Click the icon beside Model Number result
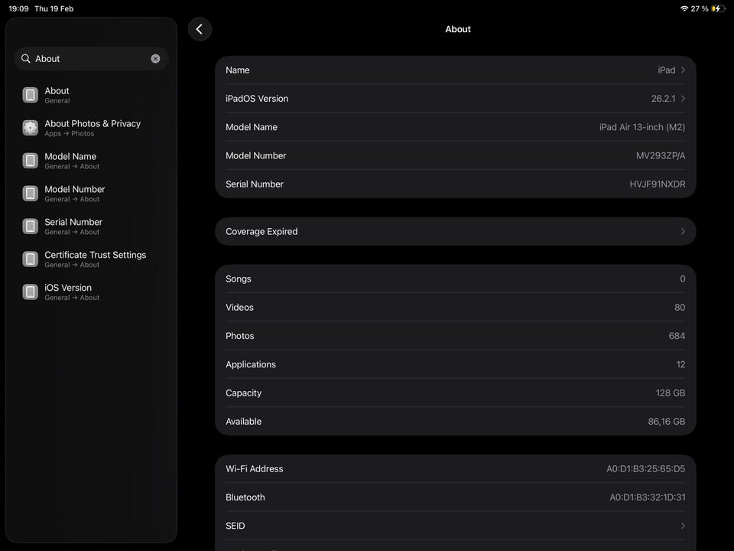This screenshot has width=734, height=551. [31, 194]
